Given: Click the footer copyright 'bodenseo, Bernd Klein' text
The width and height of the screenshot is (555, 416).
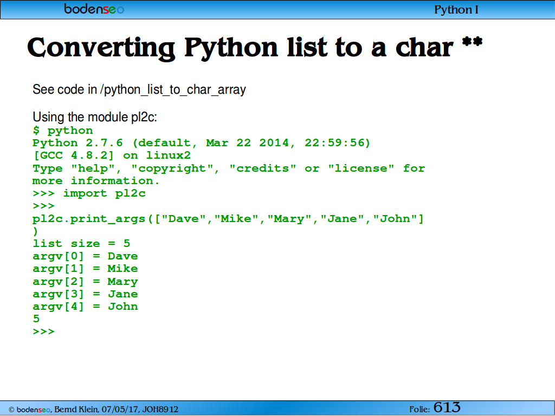Looking at the screenshot, I should coord(93,409).
